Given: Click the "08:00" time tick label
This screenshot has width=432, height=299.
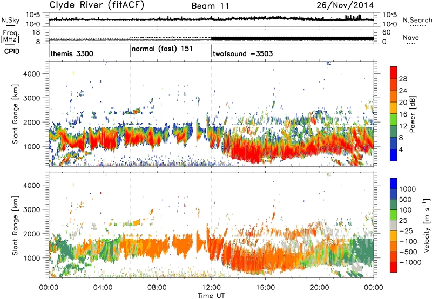Looking at the screenshot, I should [157, 288].
